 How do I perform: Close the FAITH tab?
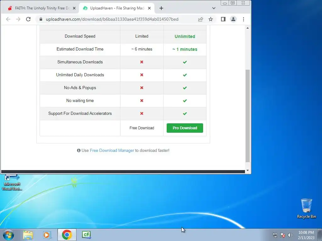(x=74, y=8)
